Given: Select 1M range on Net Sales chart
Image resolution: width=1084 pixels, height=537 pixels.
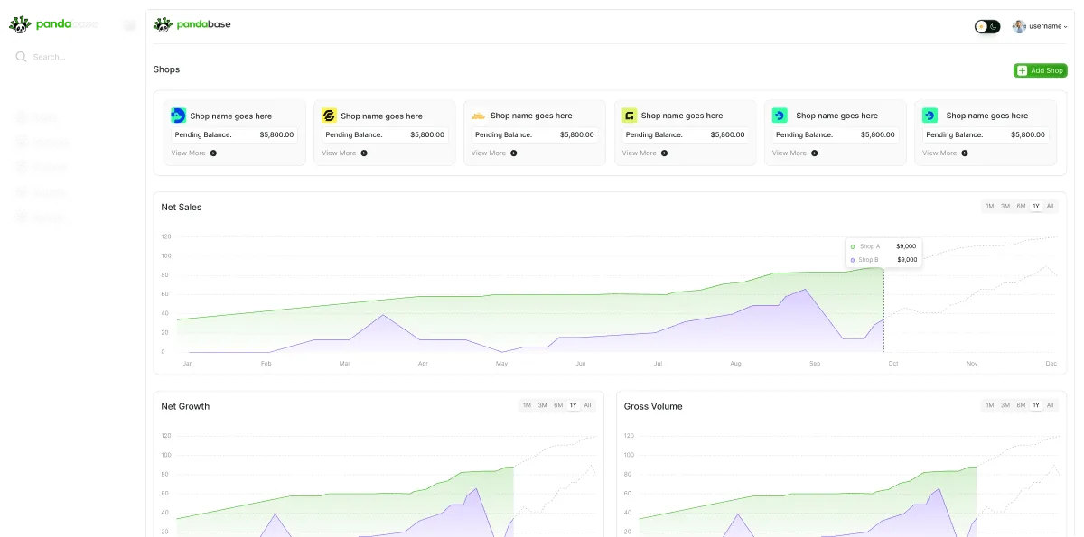Looking at the screenshot, I should [990, 207].
